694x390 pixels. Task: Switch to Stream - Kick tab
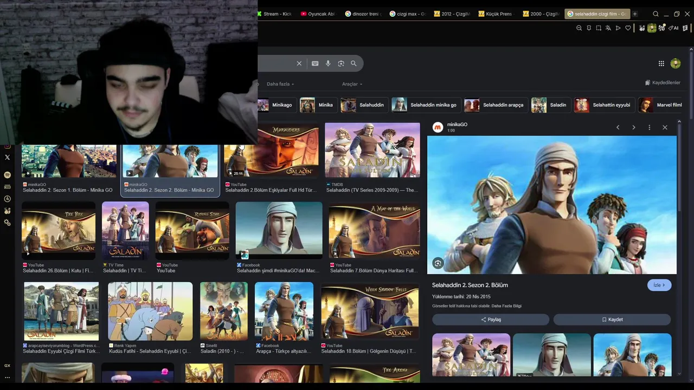pyautogui.click(x=276, y=14)
